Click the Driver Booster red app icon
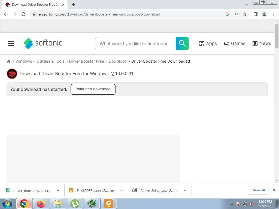Viewport: 279px width, 209px height. [x=12, y=73]
